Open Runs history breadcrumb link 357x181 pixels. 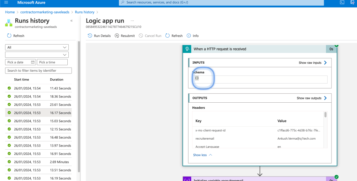84,12
